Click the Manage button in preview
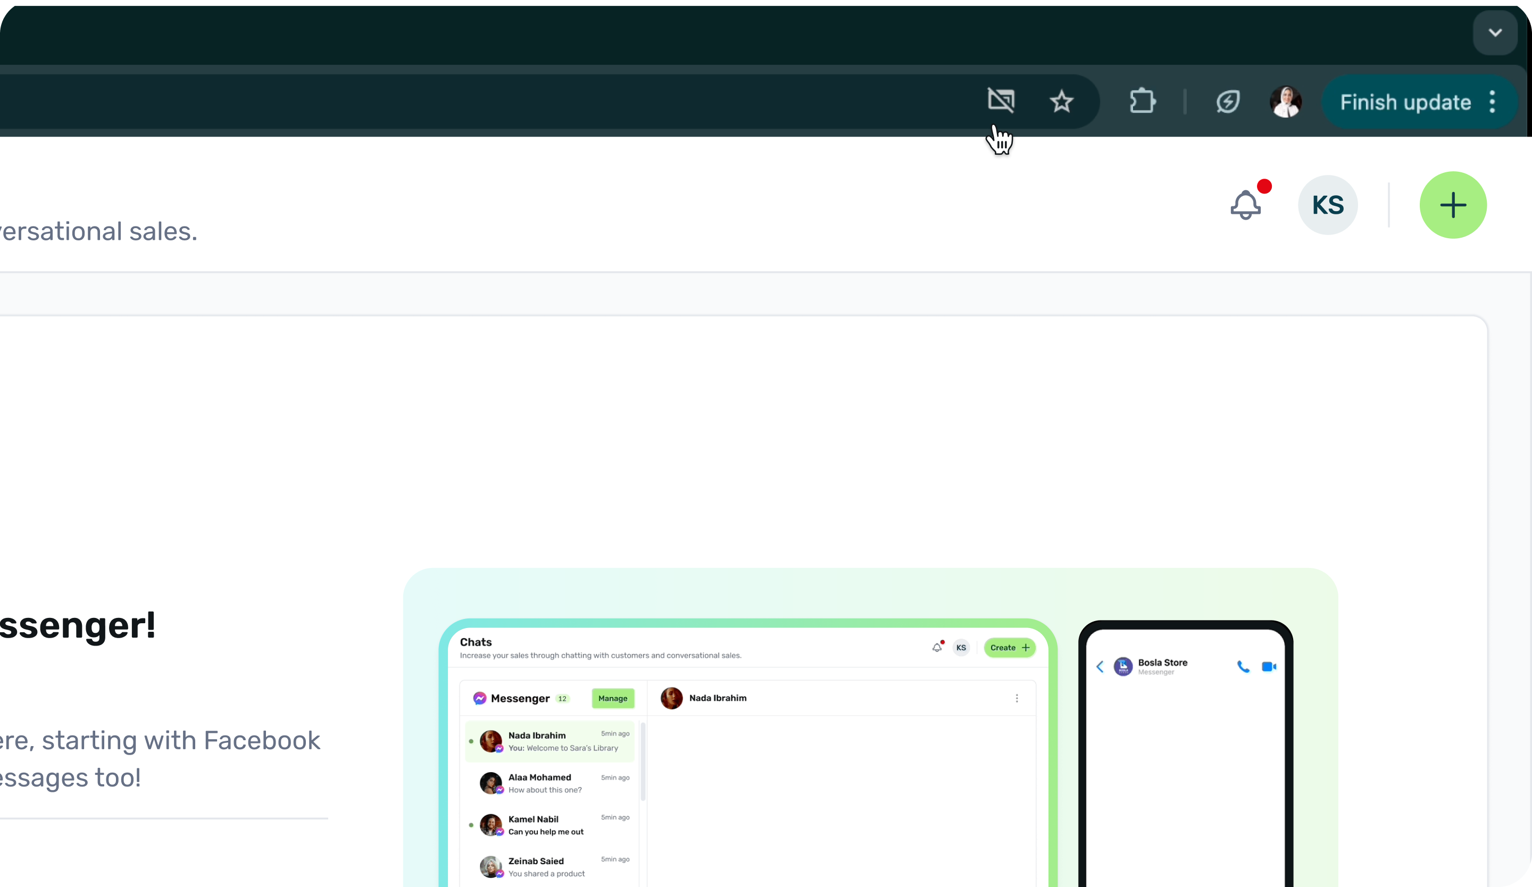The width and height of the screenshot is (1532, 887). pos(612,698)
